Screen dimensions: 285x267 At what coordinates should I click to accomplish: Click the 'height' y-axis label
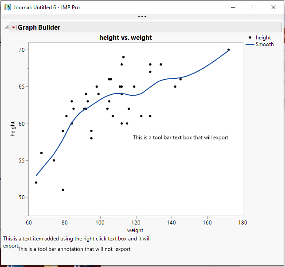12,129
